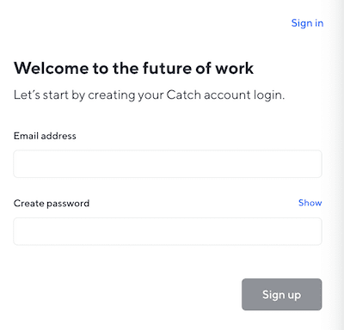Click the 'Email address' field label
This screenshot has width=344, height=330.
(45, 136)
